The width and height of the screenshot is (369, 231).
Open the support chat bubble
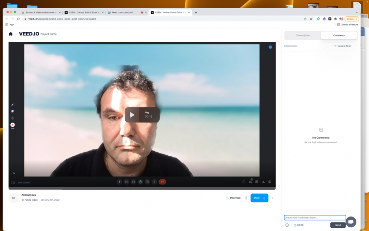[x=351, y=222]
